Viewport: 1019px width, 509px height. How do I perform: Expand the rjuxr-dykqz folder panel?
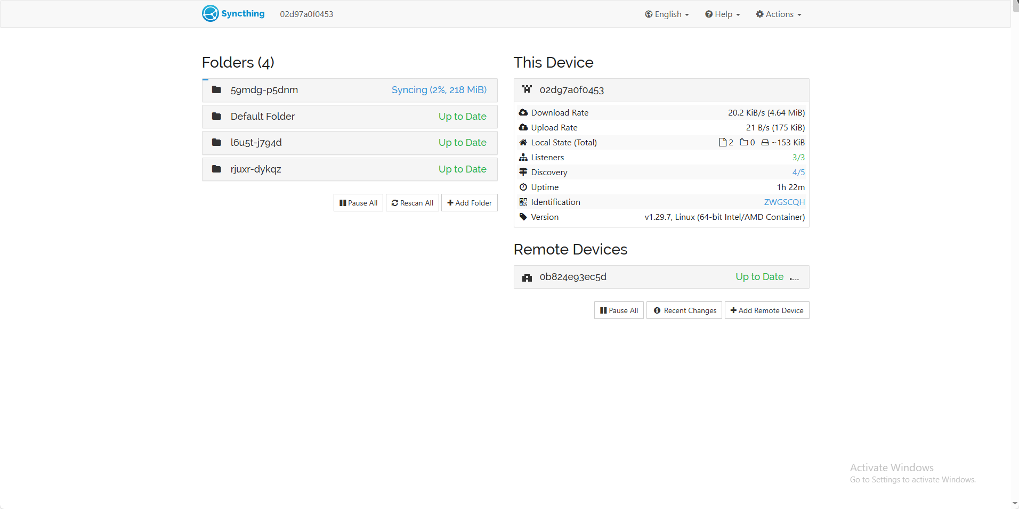(x=350, y=169)
